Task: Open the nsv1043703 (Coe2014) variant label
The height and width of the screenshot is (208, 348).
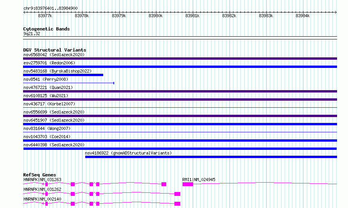Action: [47, 137]
